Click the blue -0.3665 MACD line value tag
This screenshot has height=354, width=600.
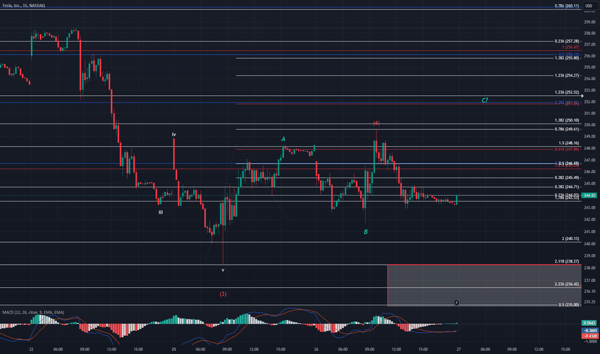click(589, 330)
